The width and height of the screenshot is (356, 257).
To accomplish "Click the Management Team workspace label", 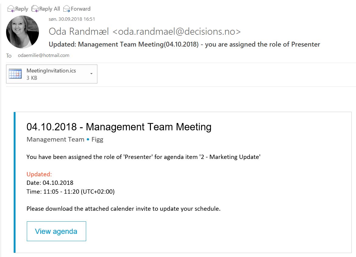I will (55, 139).
